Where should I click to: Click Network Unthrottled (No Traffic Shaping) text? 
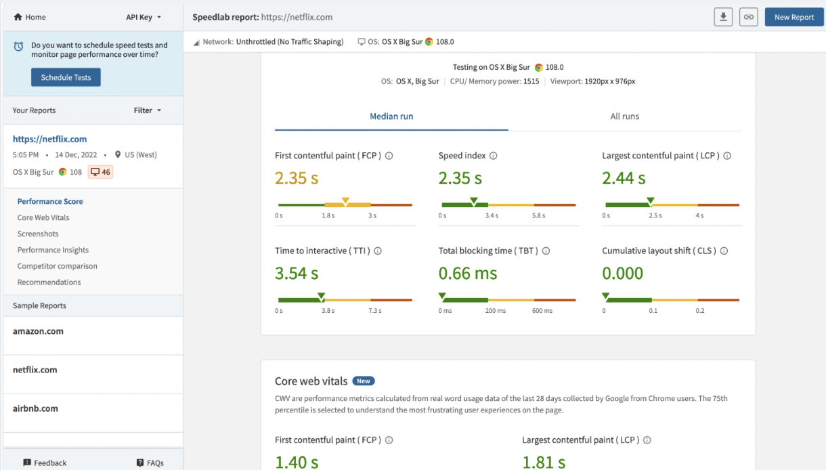coord(273,42)
